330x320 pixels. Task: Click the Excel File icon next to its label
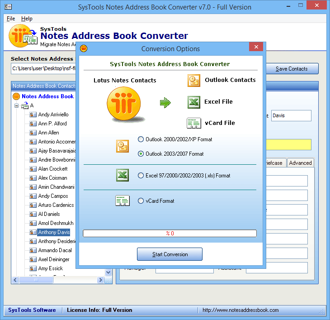pyautogui.click(x=193, y=102)
